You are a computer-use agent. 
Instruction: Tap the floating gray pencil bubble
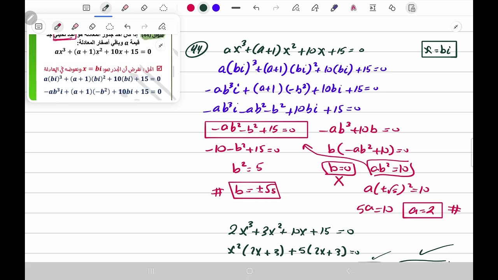(x=31, y=17)
